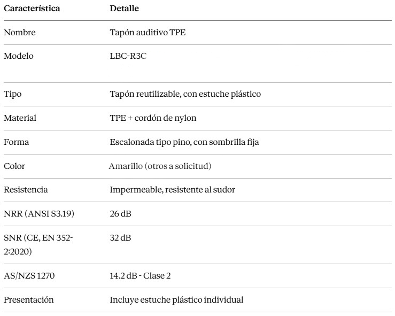Select the 26 dB NRR value
Viewport: 395px width, 316px height.
[x=120, y=214]
